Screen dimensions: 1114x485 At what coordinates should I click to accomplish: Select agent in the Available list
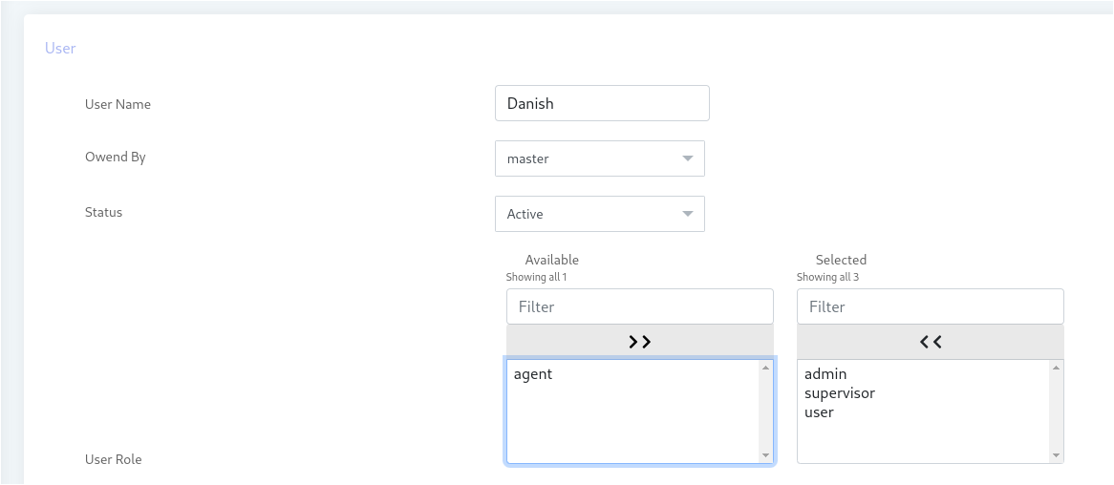click(x=533, y=374)
